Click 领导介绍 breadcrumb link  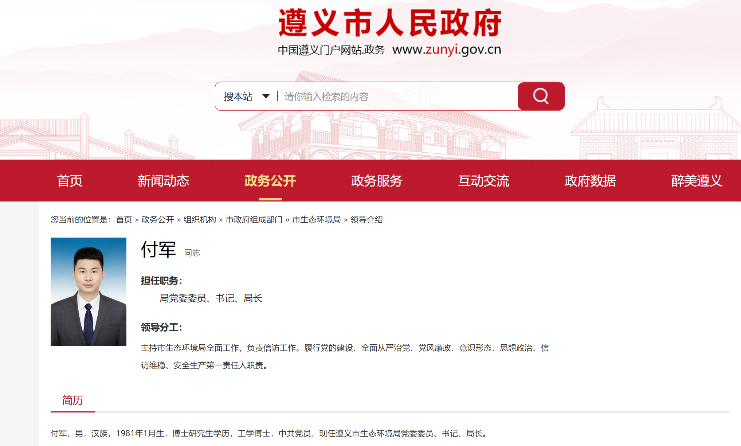(366, 219)
